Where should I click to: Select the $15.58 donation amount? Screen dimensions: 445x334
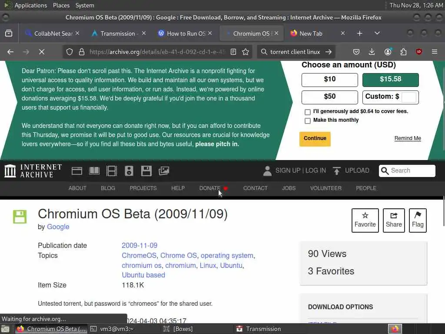point(391,80)
